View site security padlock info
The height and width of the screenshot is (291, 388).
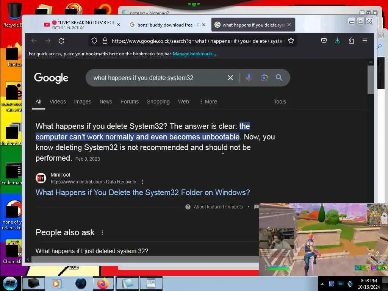(105, 41)
